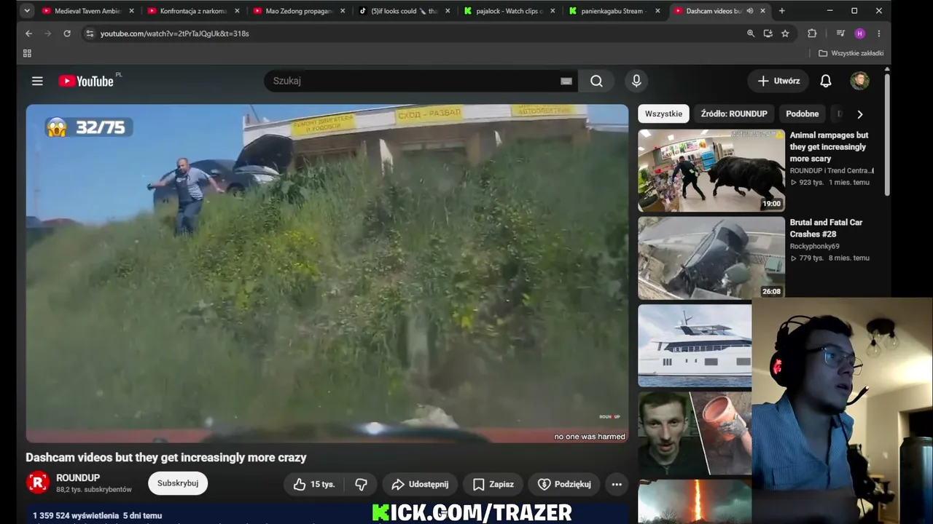
Task: Open the YouTube account avatar menu
Action: [x=859, y=81]
